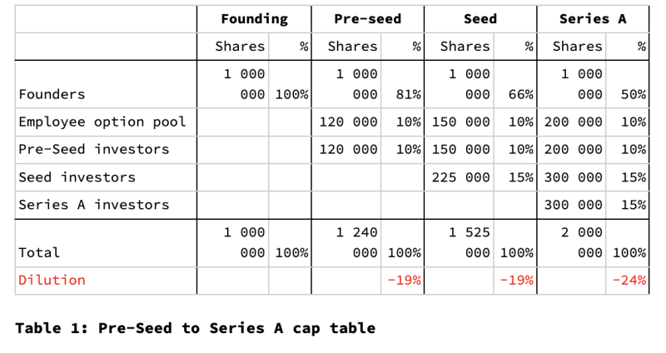The height and width of the screenshot is (353, 666).
Task: Select the 225 000 seed shares cell
Action: coord(461,177)
